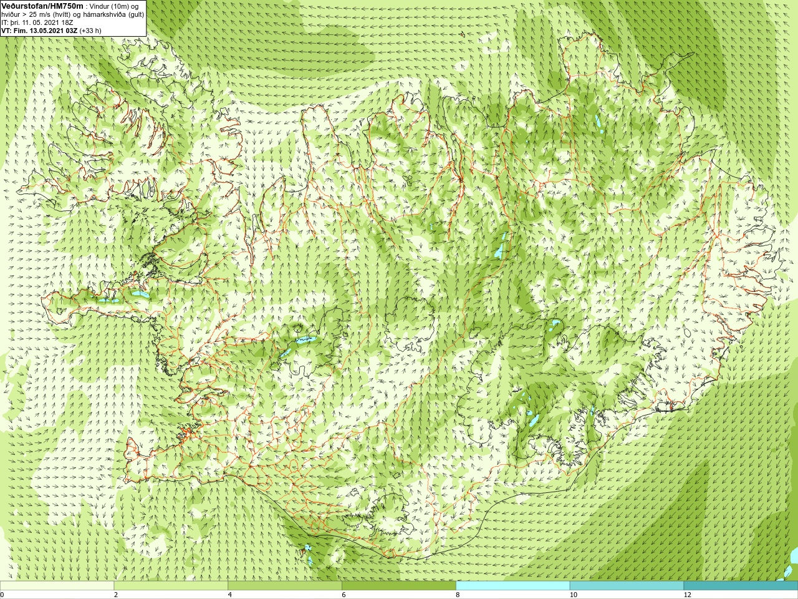Select the above 12 m/s teal legend color

741,586
